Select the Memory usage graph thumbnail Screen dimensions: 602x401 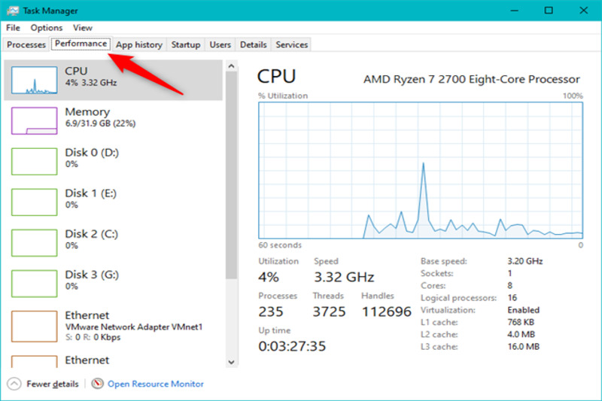(x=35, y=120)
